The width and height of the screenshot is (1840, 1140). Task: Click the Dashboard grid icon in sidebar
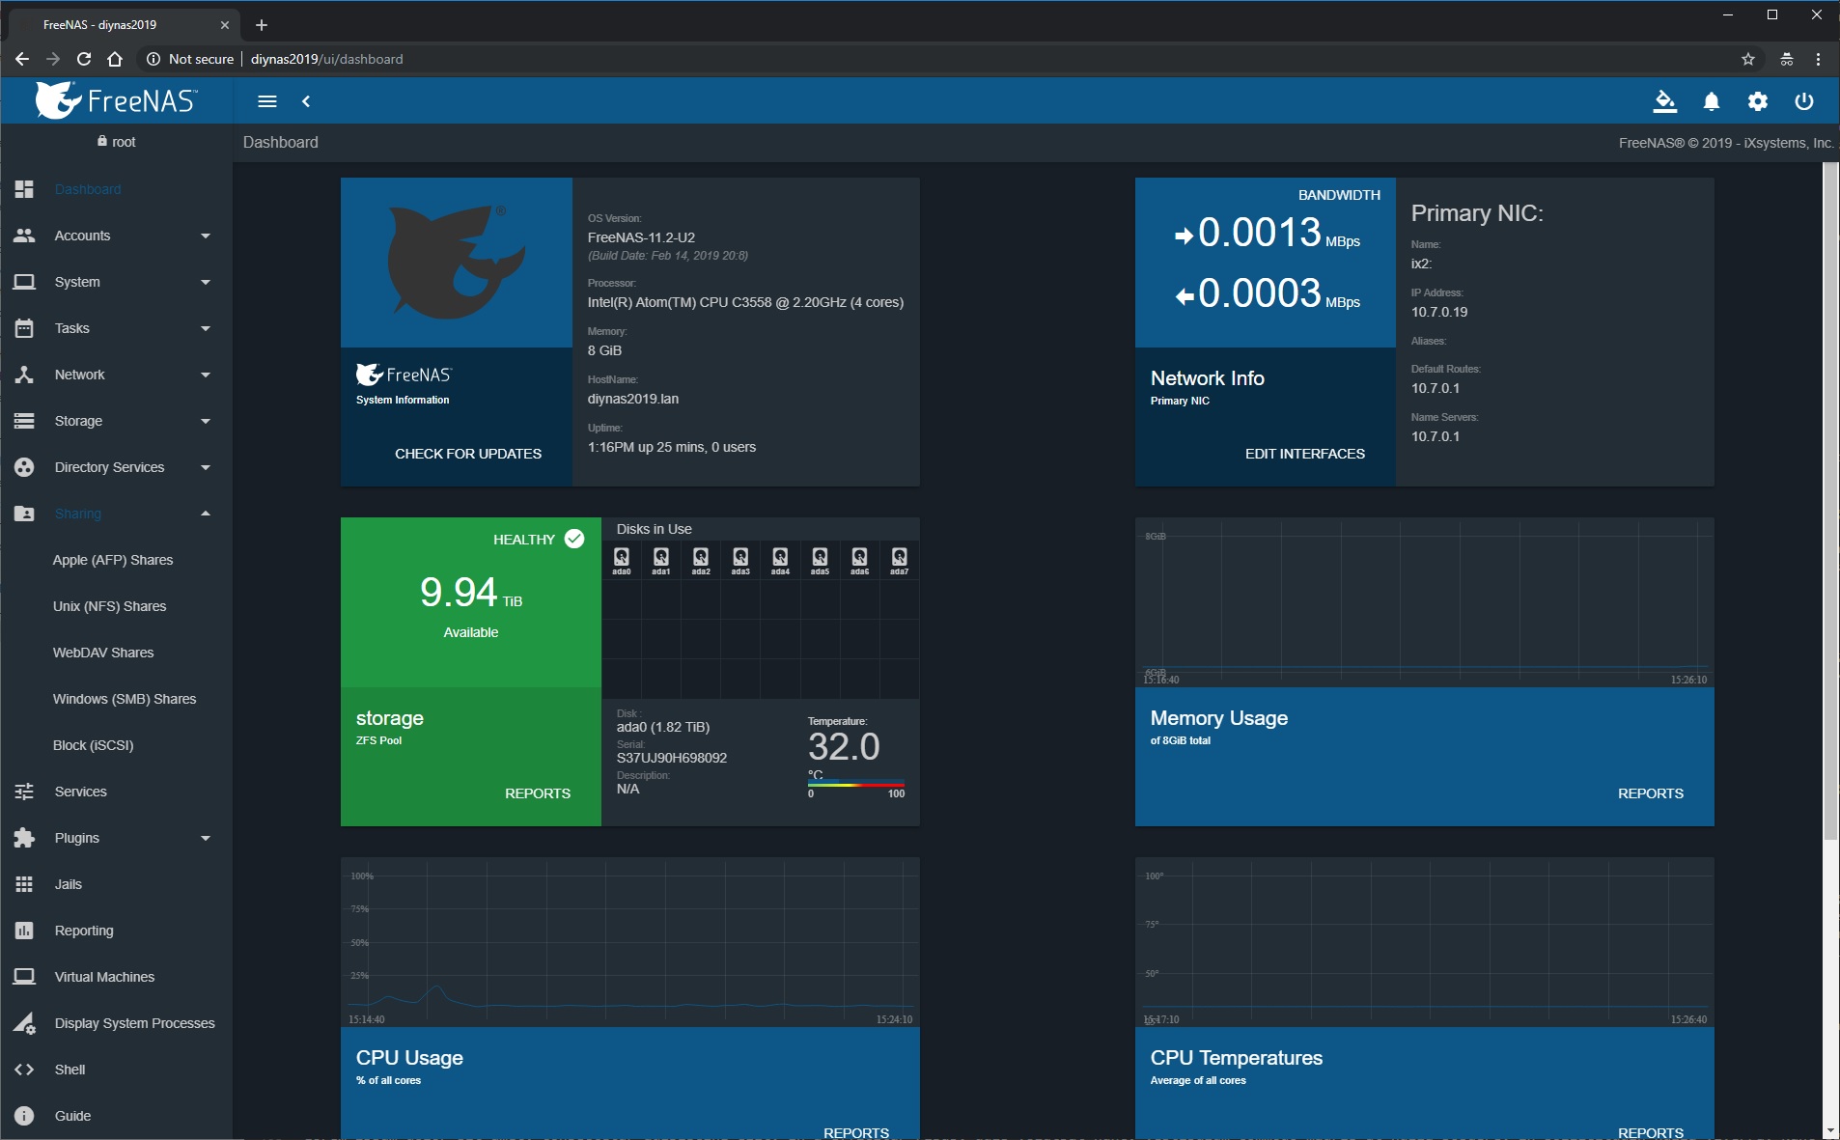click(24, 189)
